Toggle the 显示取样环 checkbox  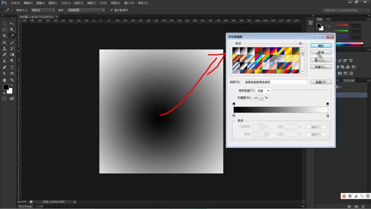point(112,10)
